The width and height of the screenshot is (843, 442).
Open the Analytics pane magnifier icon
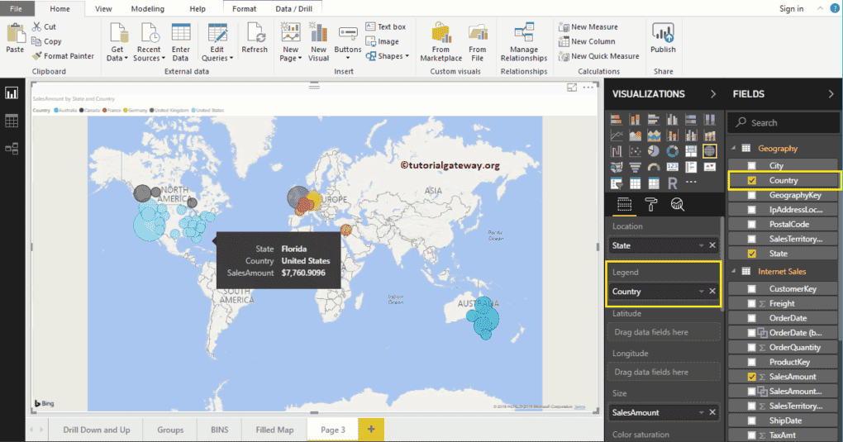pos(677,205)
